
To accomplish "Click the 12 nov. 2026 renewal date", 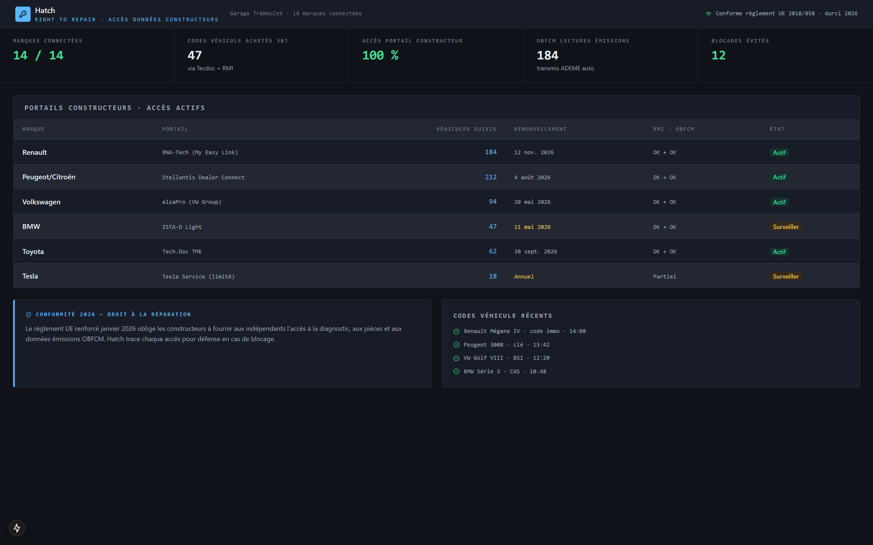I will 534,153.
